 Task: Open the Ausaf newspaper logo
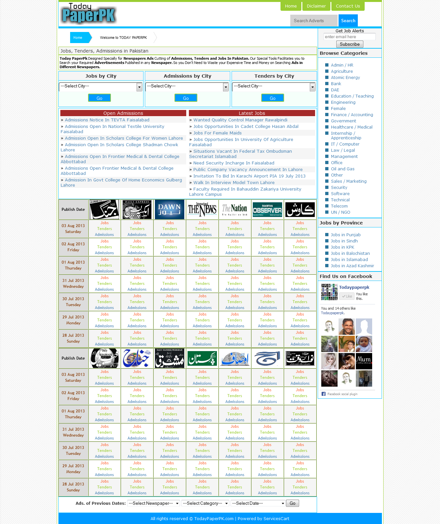click(235, 358)
